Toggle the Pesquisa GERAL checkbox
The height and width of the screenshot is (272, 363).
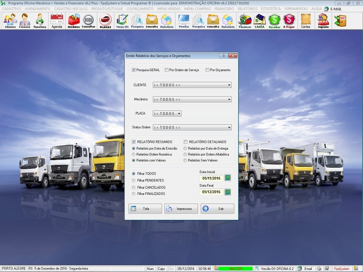133,70
